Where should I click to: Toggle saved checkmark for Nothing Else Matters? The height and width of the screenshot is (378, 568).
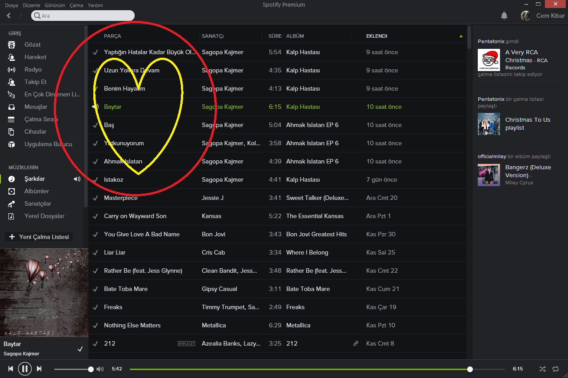pos(95,325)
